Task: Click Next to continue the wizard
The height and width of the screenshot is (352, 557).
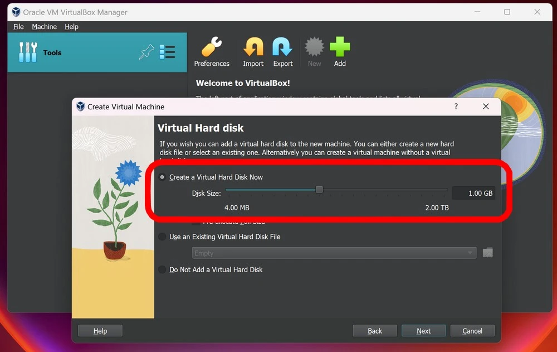Action: (423, 331)
